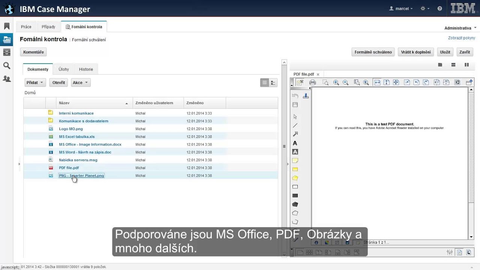Open the Přidat dropdown
The image size is (480, 270).
point(35,82)
